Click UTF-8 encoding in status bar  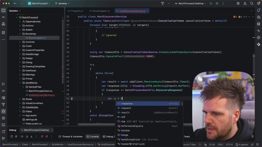[x=229, y=145]
